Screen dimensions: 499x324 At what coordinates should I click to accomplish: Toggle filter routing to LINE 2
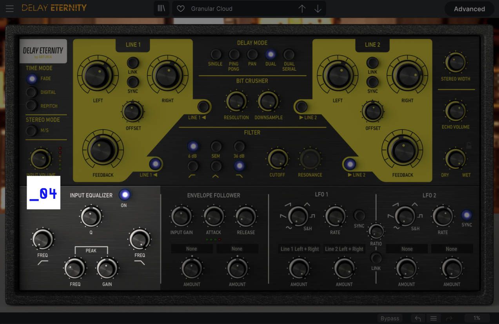pyautogui.click(x=349, y=164)
